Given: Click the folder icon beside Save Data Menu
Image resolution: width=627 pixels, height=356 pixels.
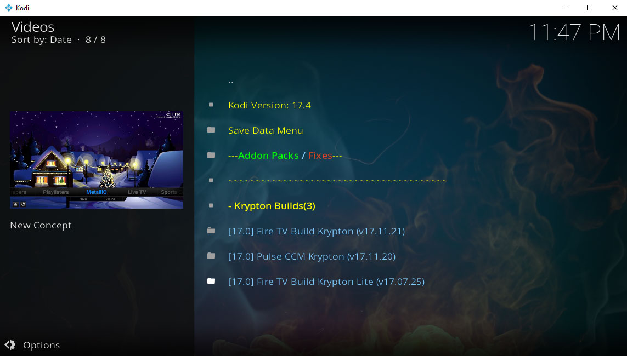Looking at the screenshot, I should coord(211,130).
